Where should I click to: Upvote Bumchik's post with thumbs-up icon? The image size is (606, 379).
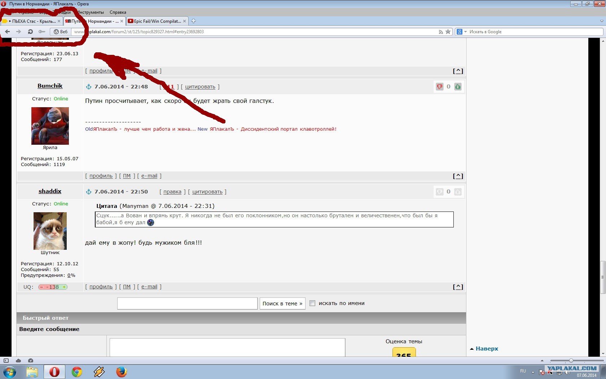(458, 87)
